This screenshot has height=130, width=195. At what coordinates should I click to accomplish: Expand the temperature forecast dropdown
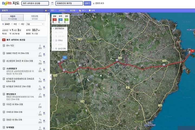(84, 11)
